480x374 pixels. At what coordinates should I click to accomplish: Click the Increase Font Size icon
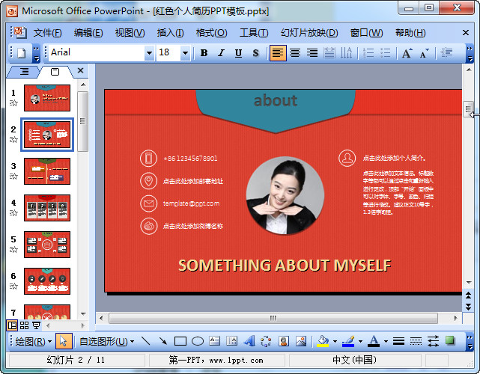[x=407, y=53]
